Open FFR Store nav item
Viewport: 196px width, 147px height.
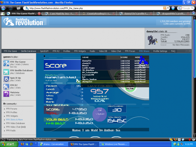(144, 51)
